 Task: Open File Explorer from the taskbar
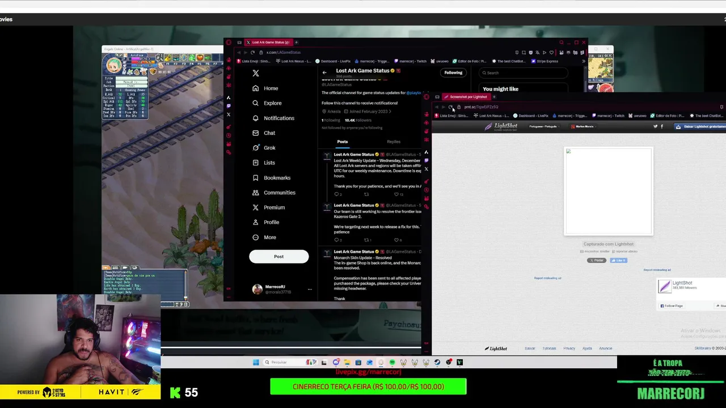(x=347, y=362)
